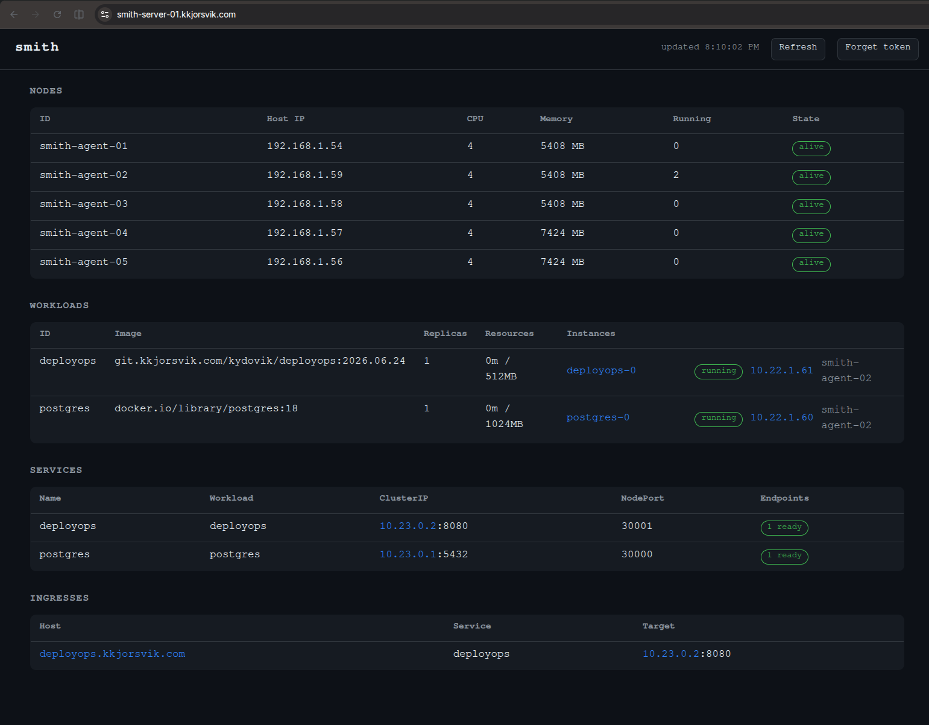Click the WORKLOADS section heading
Image resolution: width=929 pixels, height=725 pixels.
tap(59, 306)
